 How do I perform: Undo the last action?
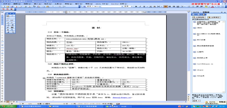click(x=53, y=6)
